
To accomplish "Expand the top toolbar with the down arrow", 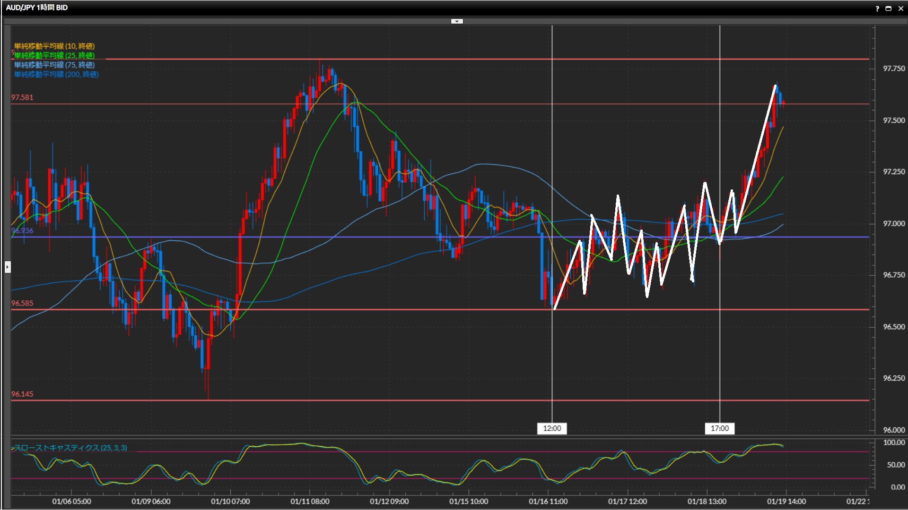I will point(457,21).
